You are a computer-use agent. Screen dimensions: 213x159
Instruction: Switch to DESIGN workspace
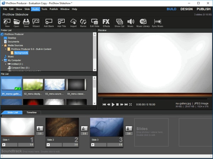click(186, 9)
